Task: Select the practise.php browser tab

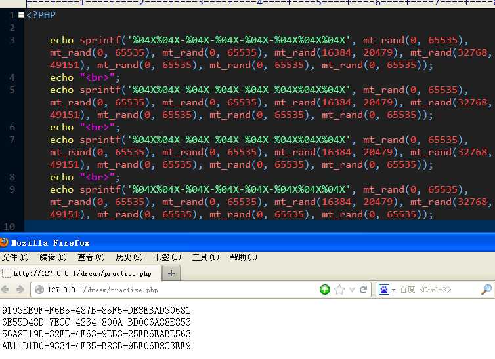Action: tap(81, 273)
